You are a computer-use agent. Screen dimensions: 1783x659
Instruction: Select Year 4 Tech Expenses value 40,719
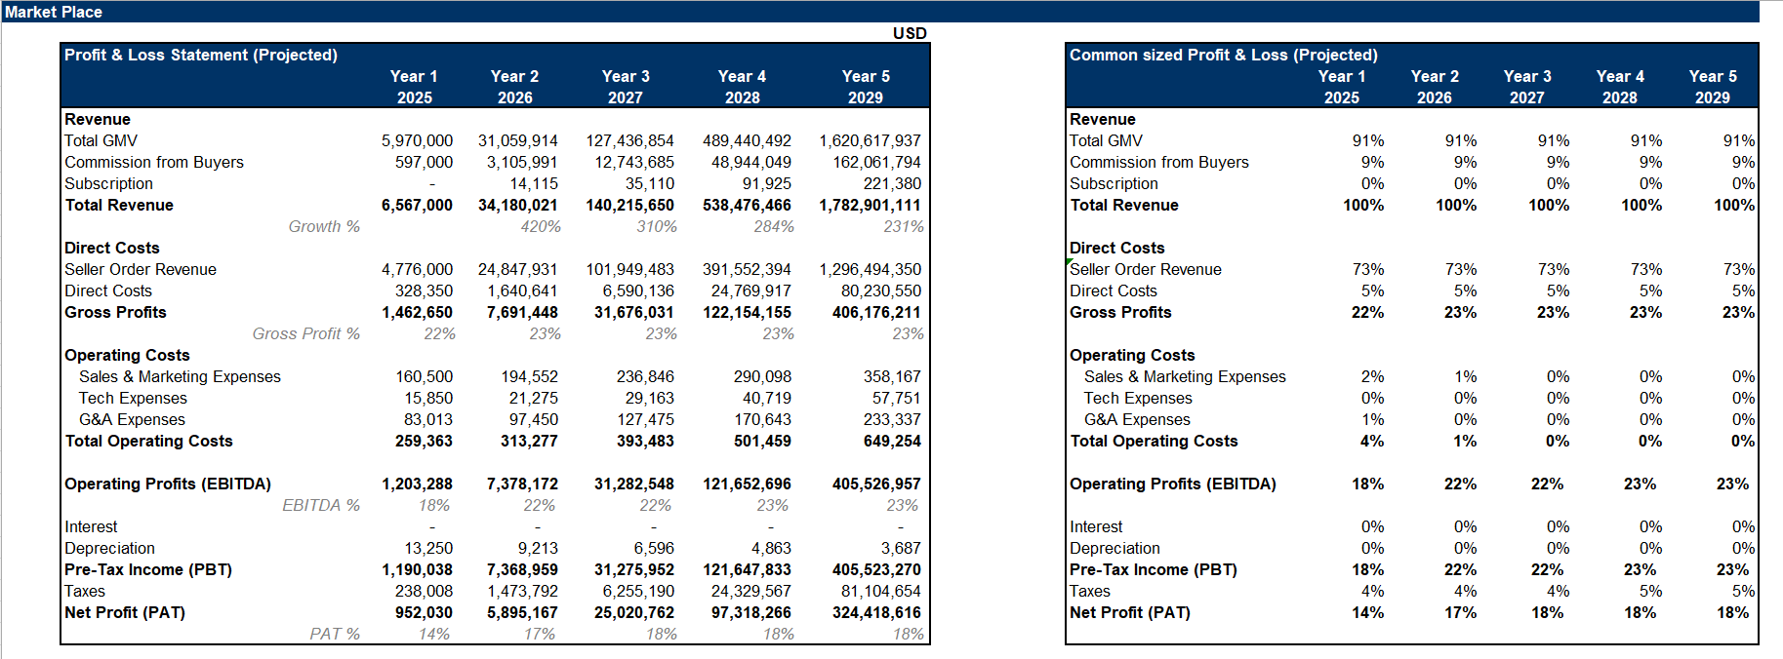tap(766, 398)
